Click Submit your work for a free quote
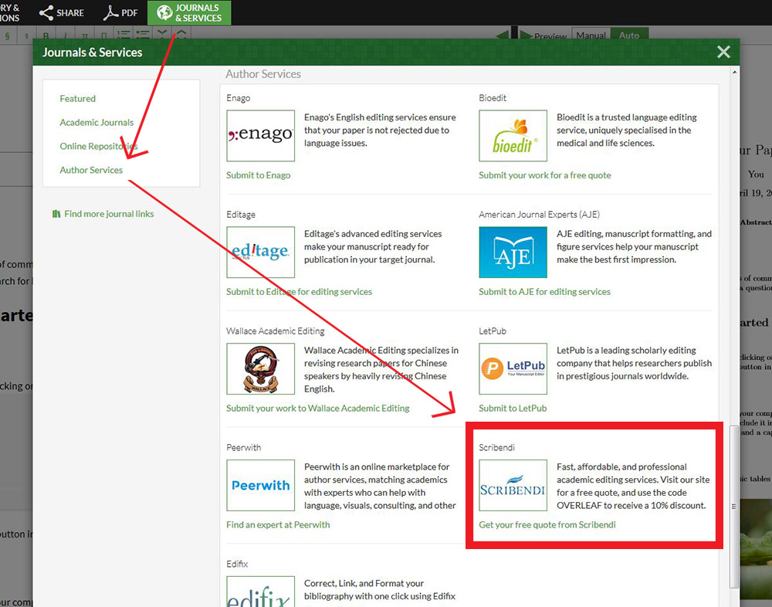 coord(545,175)
